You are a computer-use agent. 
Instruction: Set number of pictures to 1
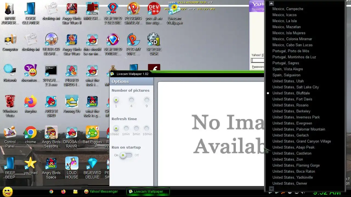coord(116,100)
